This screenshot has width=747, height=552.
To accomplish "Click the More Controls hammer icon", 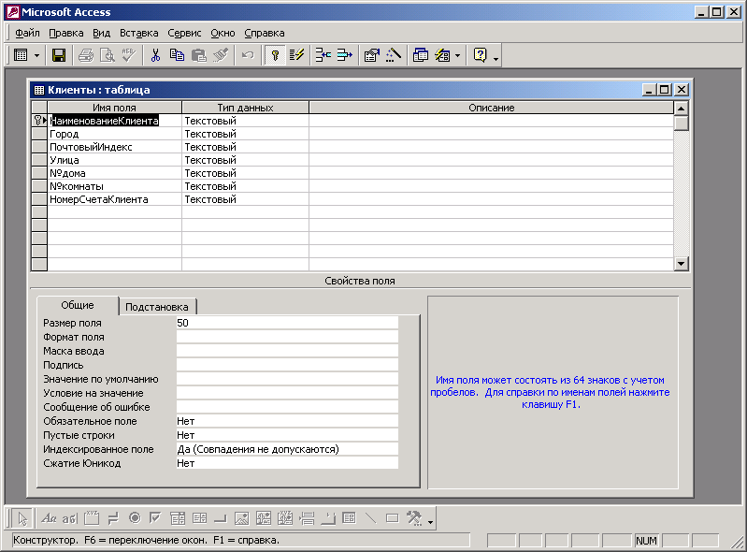I will tap(414, 518).
